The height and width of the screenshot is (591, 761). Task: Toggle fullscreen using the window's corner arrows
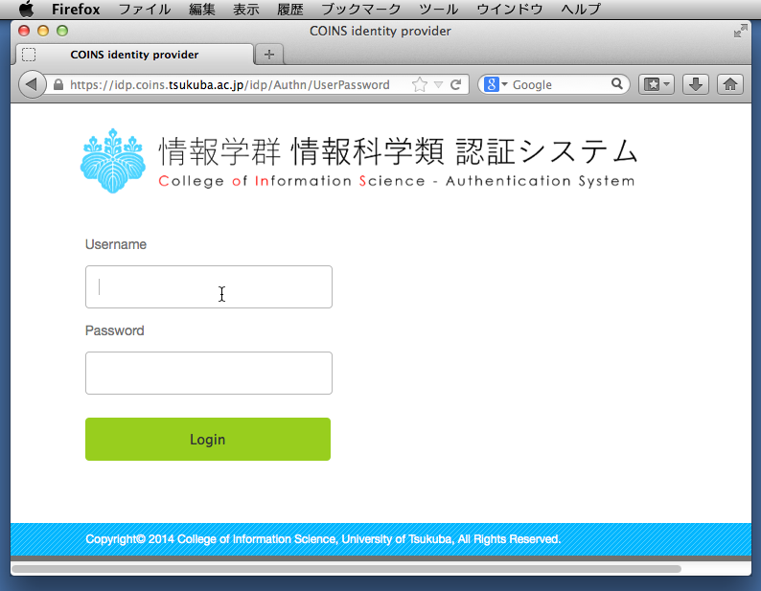coord(740,31)
